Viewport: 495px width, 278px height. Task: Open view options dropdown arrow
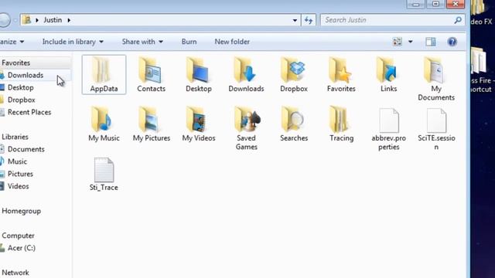coord(411,42)
